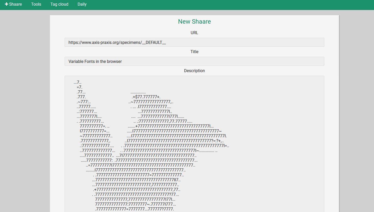Click 'Variable Fonts in the browser' title text
This screenshot has width=374, height=212.
point(95,62)
